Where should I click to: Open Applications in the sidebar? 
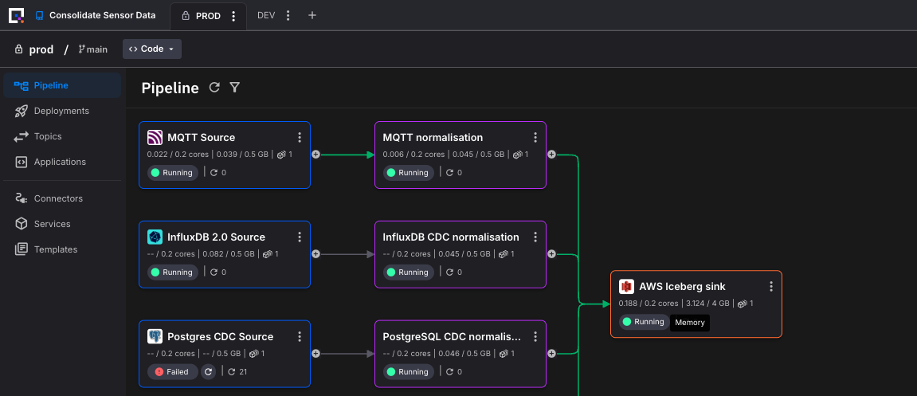pos(62,162)
